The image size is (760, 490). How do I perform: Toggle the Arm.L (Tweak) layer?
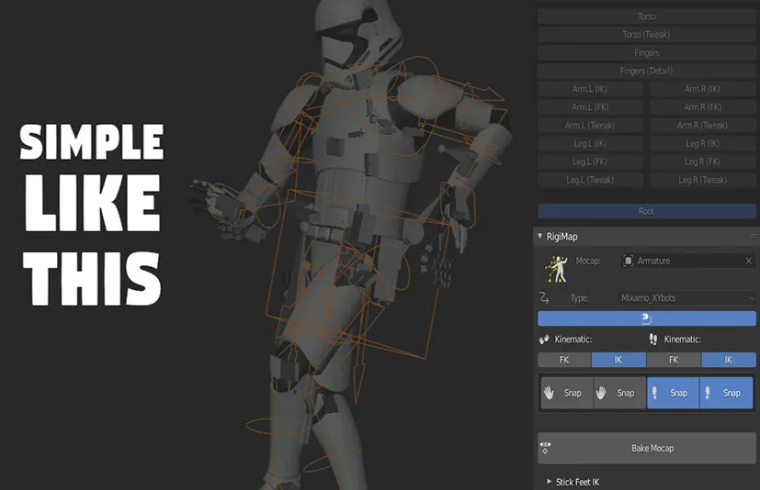click(590, 126)
